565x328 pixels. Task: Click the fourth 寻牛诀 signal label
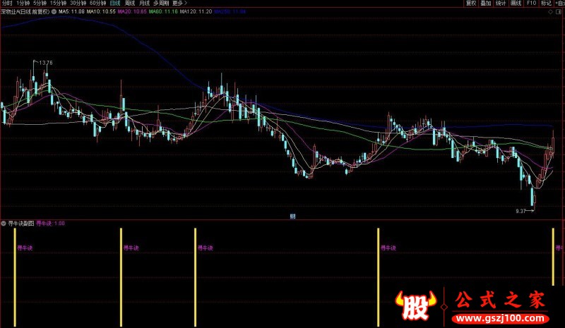[x=388, y=248]
